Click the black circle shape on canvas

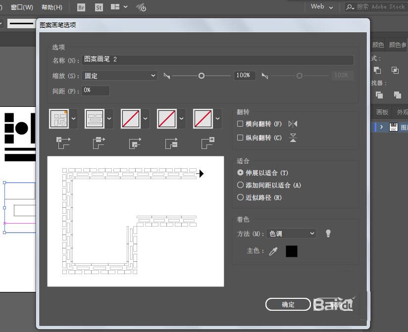(22, 128)
